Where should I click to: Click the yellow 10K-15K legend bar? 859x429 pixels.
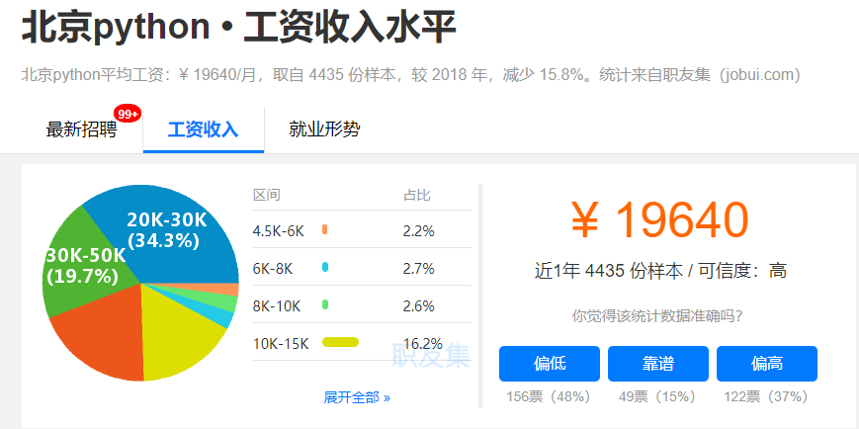tap(340, 342)
